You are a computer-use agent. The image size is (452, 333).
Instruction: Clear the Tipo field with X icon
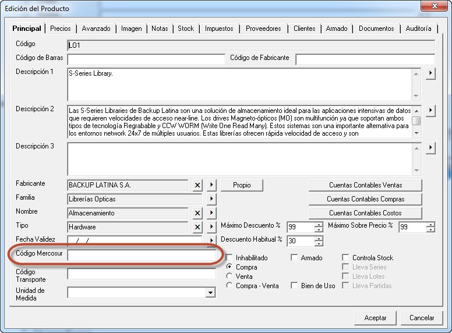point(197,227)
